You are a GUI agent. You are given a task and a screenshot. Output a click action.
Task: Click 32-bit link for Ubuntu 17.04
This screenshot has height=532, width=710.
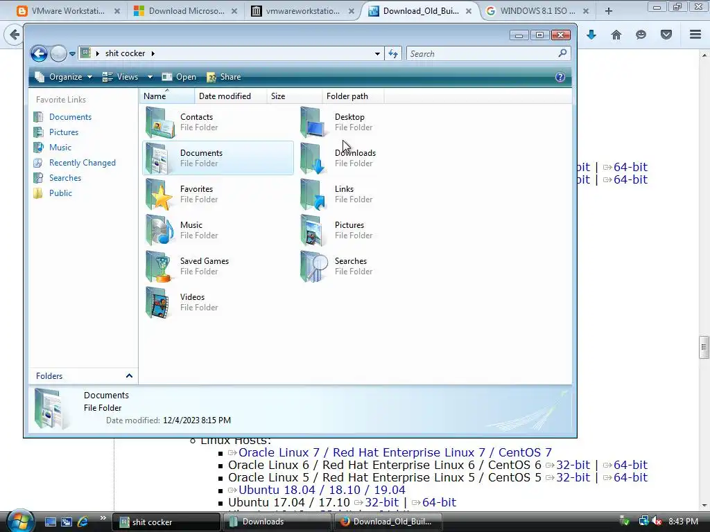pyautogui.click(x=382, y=502)
